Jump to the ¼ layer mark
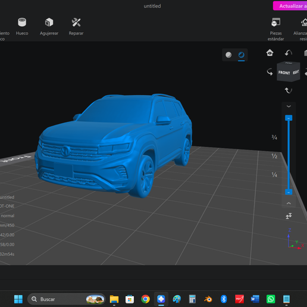 point(274,175)
